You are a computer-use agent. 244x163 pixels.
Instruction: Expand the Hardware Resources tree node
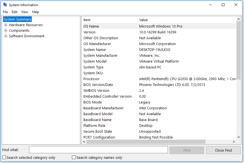tap(6, 25)
